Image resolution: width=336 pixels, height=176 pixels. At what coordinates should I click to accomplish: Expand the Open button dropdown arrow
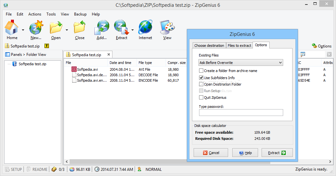pos(67,30)
